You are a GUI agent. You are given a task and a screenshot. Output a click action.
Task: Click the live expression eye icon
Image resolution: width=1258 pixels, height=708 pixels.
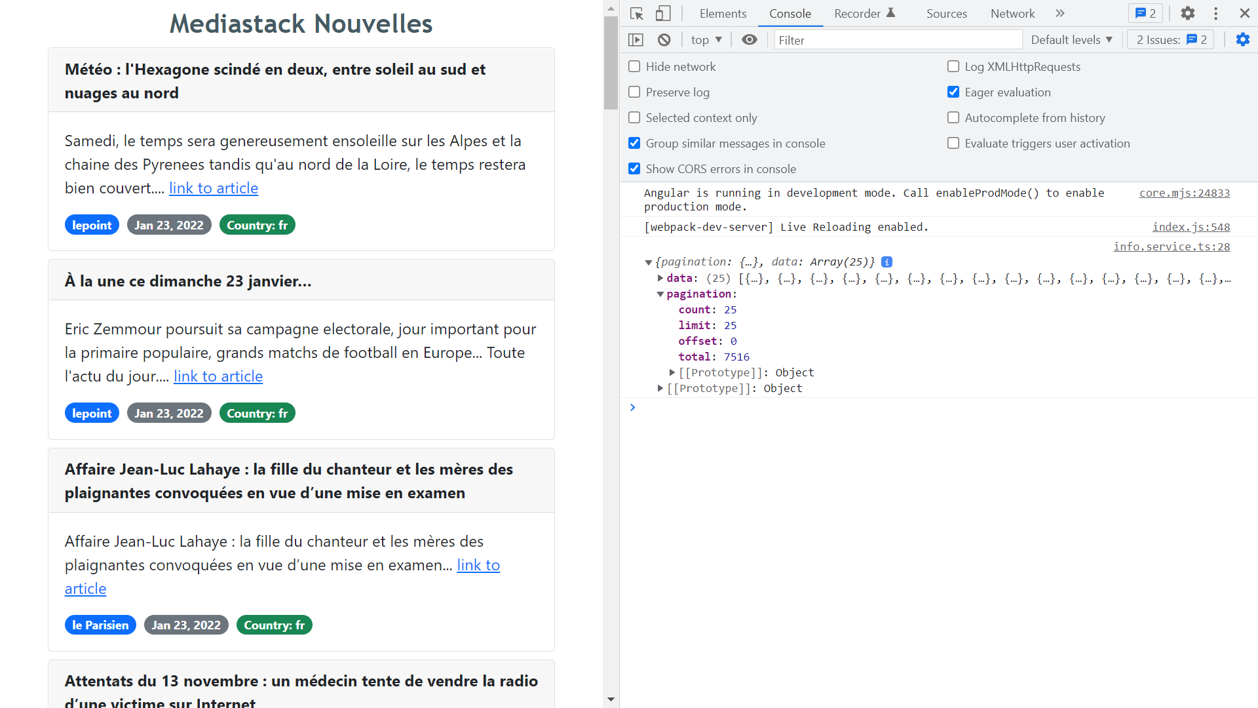749,40
